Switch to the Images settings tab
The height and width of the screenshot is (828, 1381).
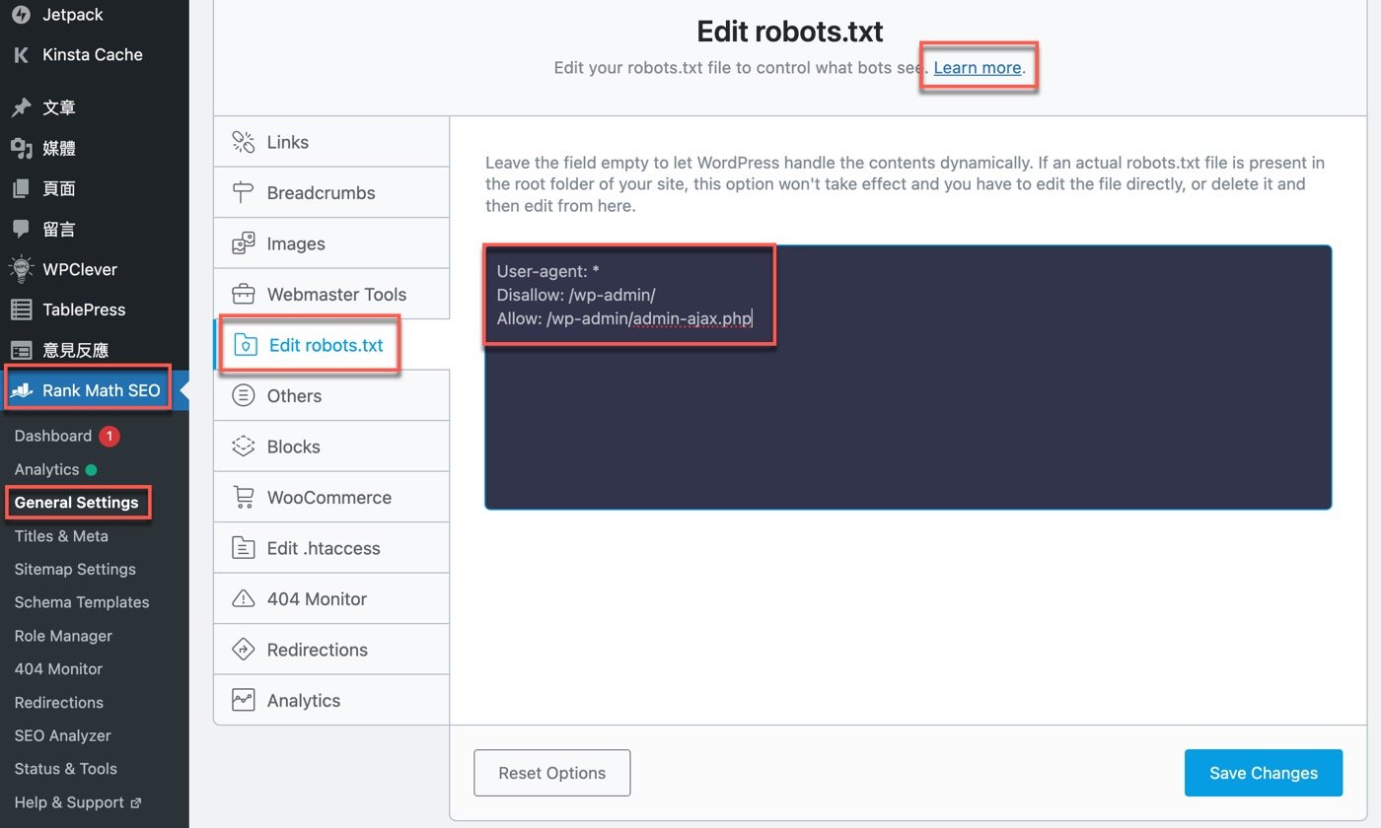[x=331, y=243]
